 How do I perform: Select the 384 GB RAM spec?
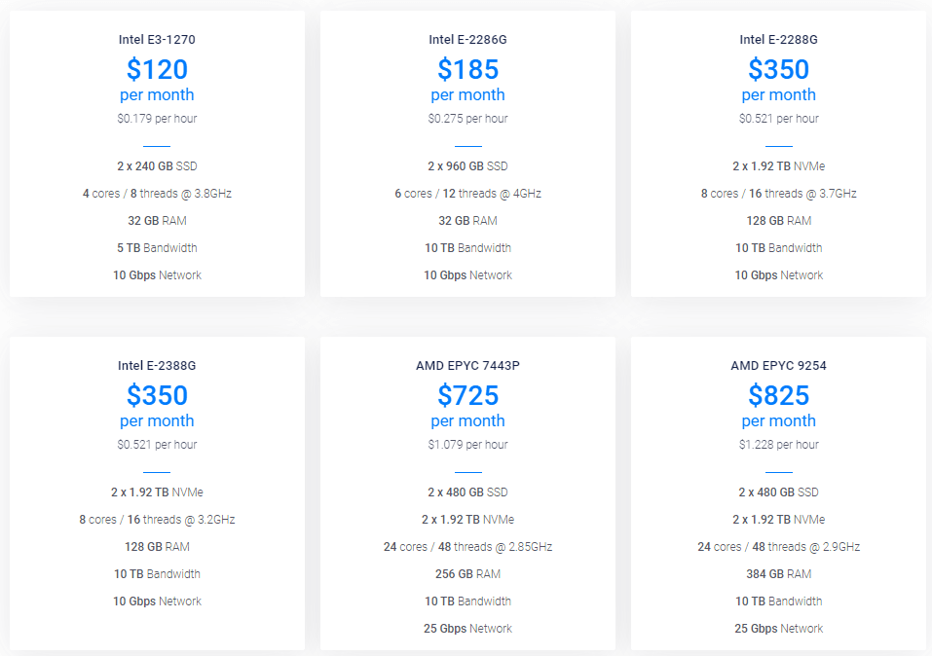[x=779, y=574]
